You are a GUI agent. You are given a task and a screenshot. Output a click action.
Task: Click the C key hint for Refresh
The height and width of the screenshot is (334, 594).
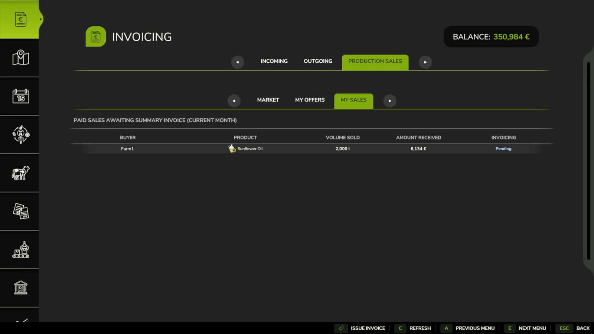(400, 328)
